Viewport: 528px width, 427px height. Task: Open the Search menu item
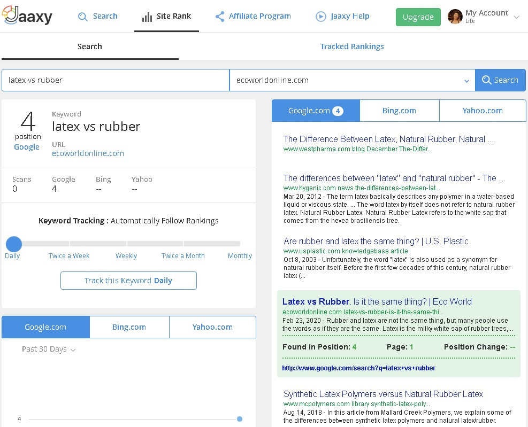pos(98,16)
